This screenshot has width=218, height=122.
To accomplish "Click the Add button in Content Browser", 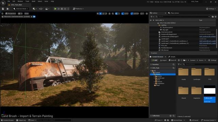I will click(154, 60).
